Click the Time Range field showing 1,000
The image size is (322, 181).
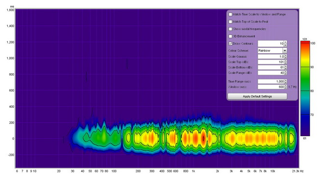pyautogui.click(x=271, y=81)
